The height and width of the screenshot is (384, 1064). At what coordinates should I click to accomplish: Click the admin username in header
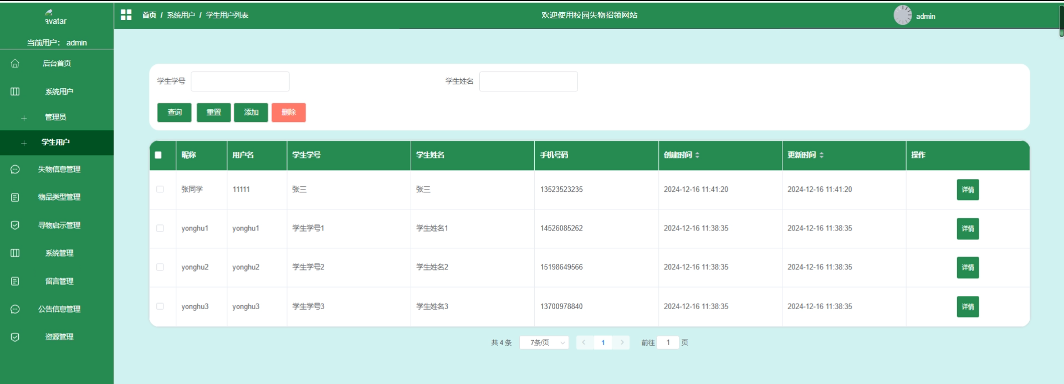pos(925,17)
